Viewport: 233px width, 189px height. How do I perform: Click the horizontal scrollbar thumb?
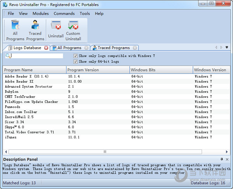(x=105, y=152)
